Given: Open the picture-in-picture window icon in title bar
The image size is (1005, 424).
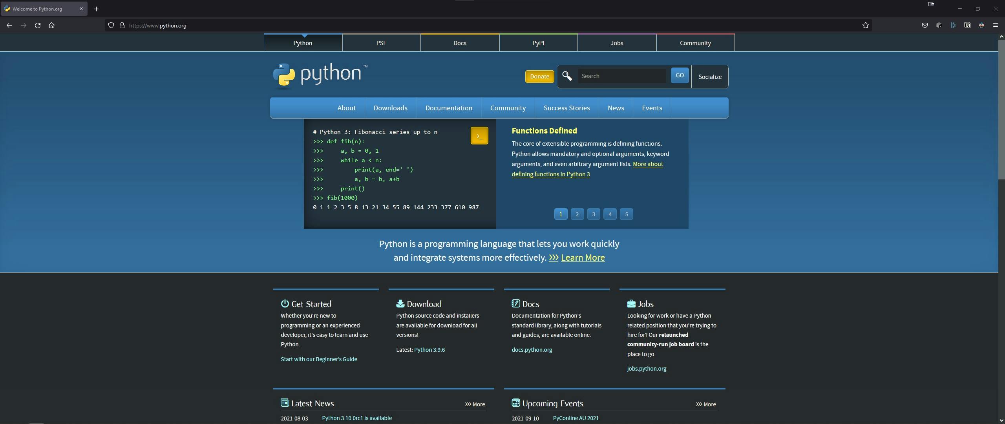Looking at the screenshot, I should 931,4.
